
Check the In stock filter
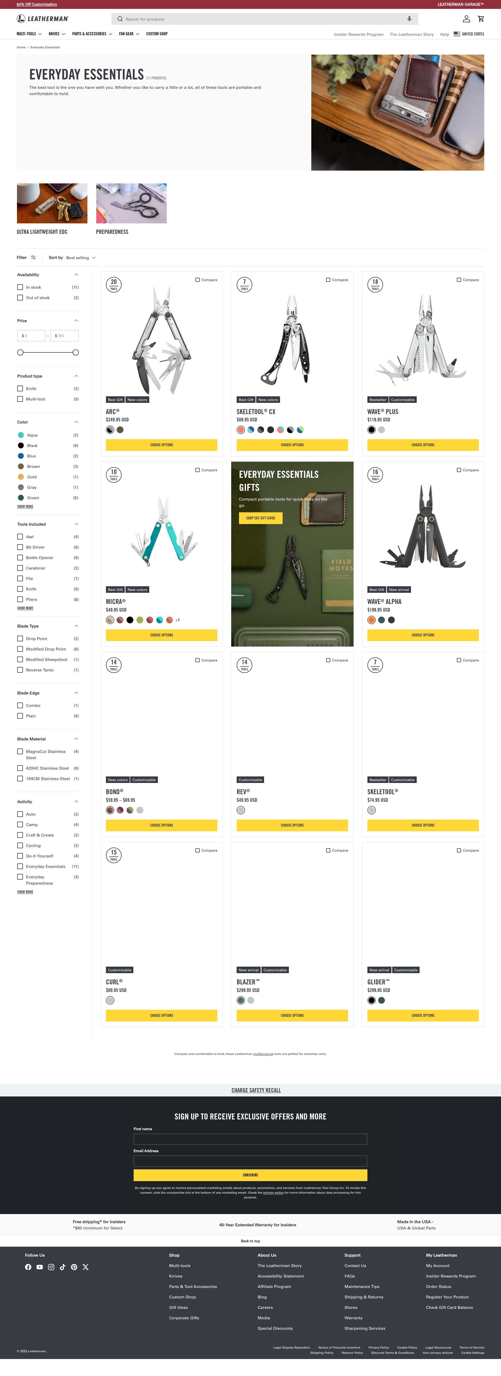click(20, 287)
